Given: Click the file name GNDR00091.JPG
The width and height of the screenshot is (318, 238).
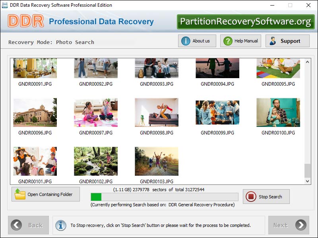Looking at the screenshot, I should [x=35, y=84].
